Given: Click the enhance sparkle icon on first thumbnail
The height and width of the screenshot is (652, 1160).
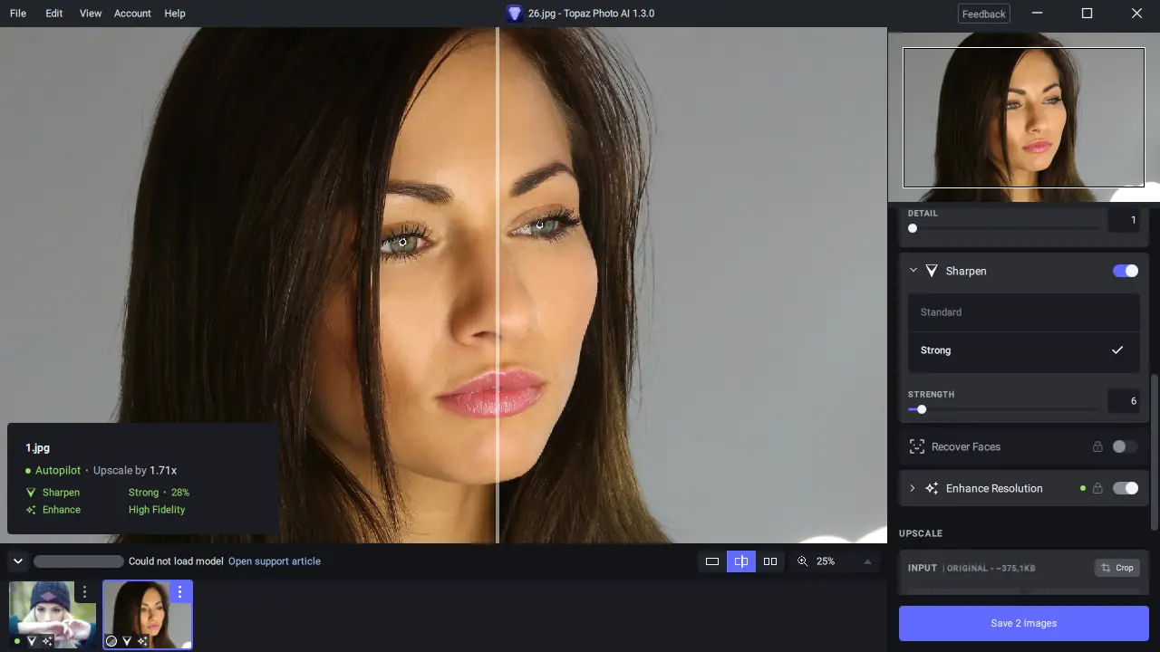Looking at the screenshot, I should (x=45, y=641).
